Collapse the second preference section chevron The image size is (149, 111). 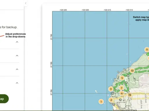point(17,55)
